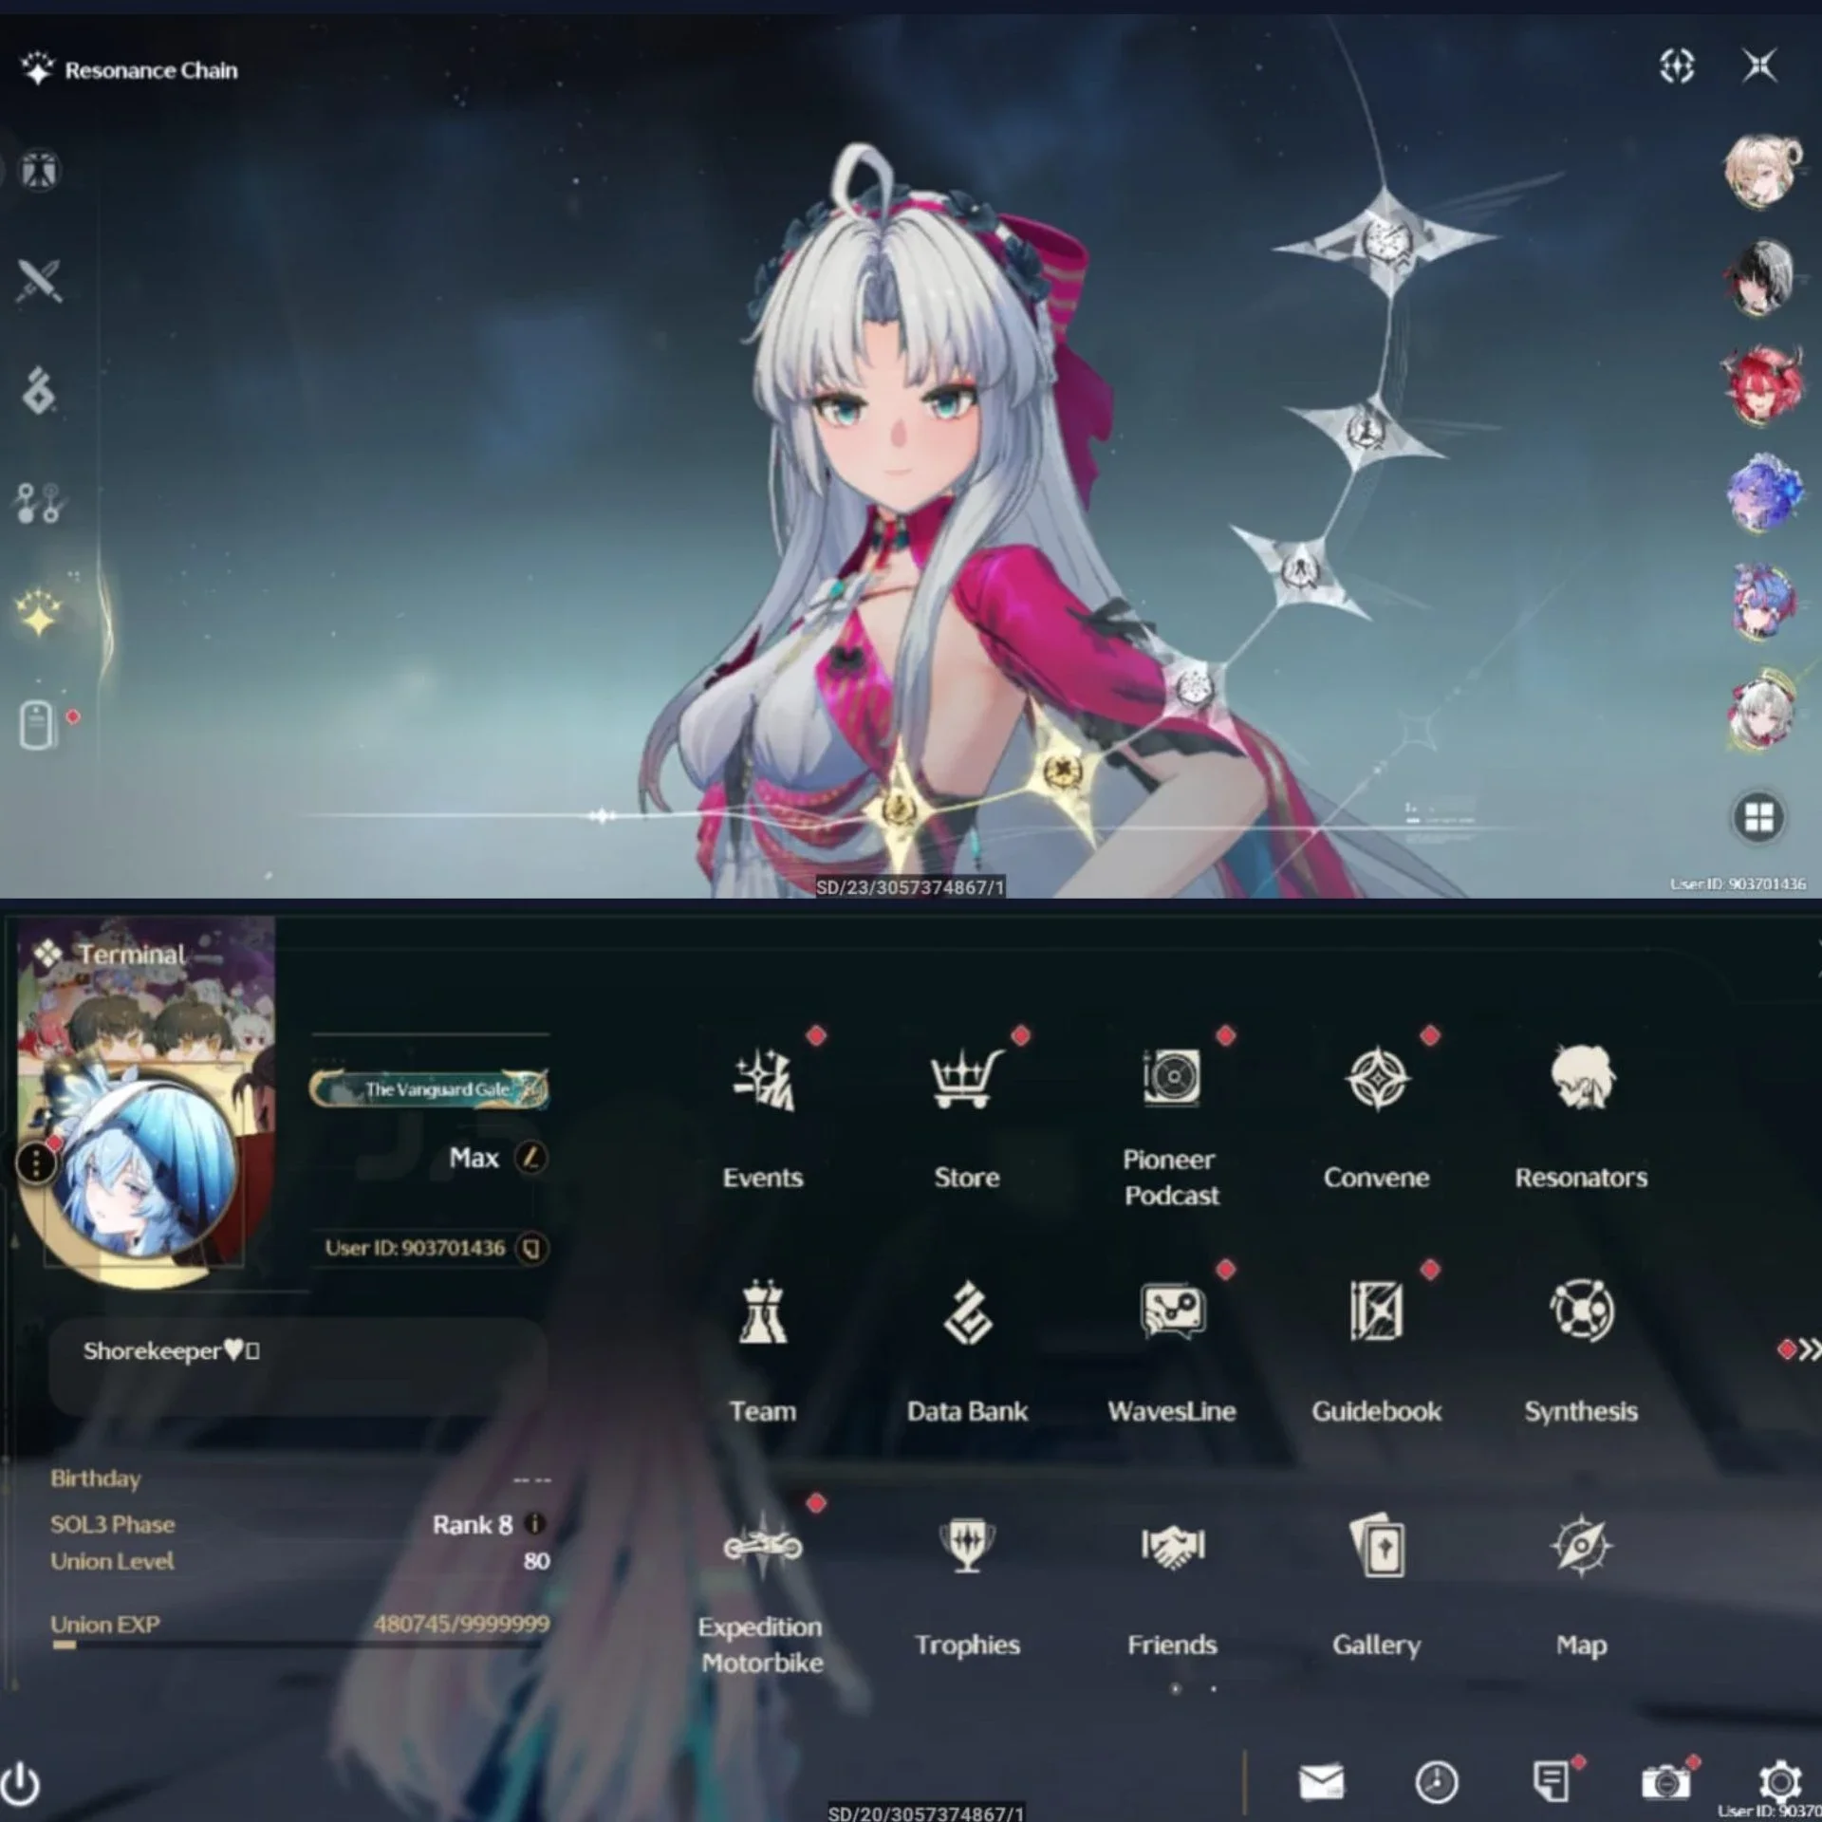Click the "User ID: 903701436" text in Terminal
The width and height of the screenshot is (1822, 1822).
[415, 1248]
